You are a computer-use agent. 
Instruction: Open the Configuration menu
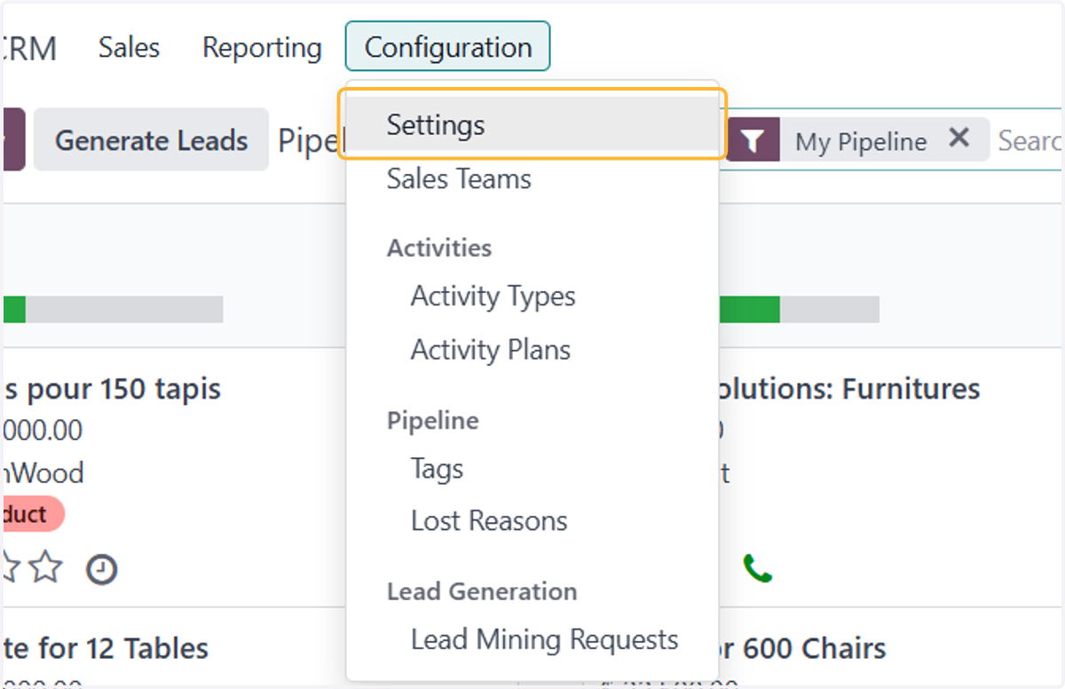[x=448, y=47]
